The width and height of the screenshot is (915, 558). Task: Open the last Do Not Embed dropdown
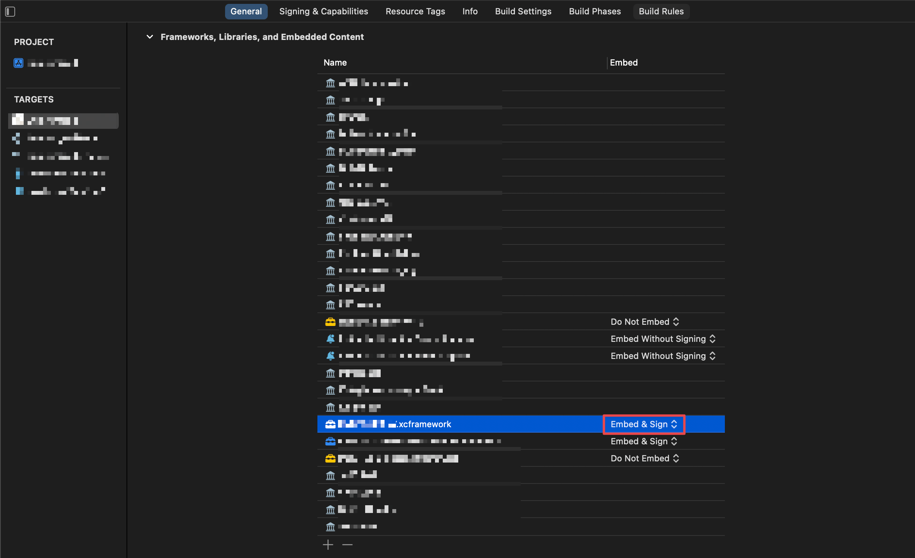(645, 458)
